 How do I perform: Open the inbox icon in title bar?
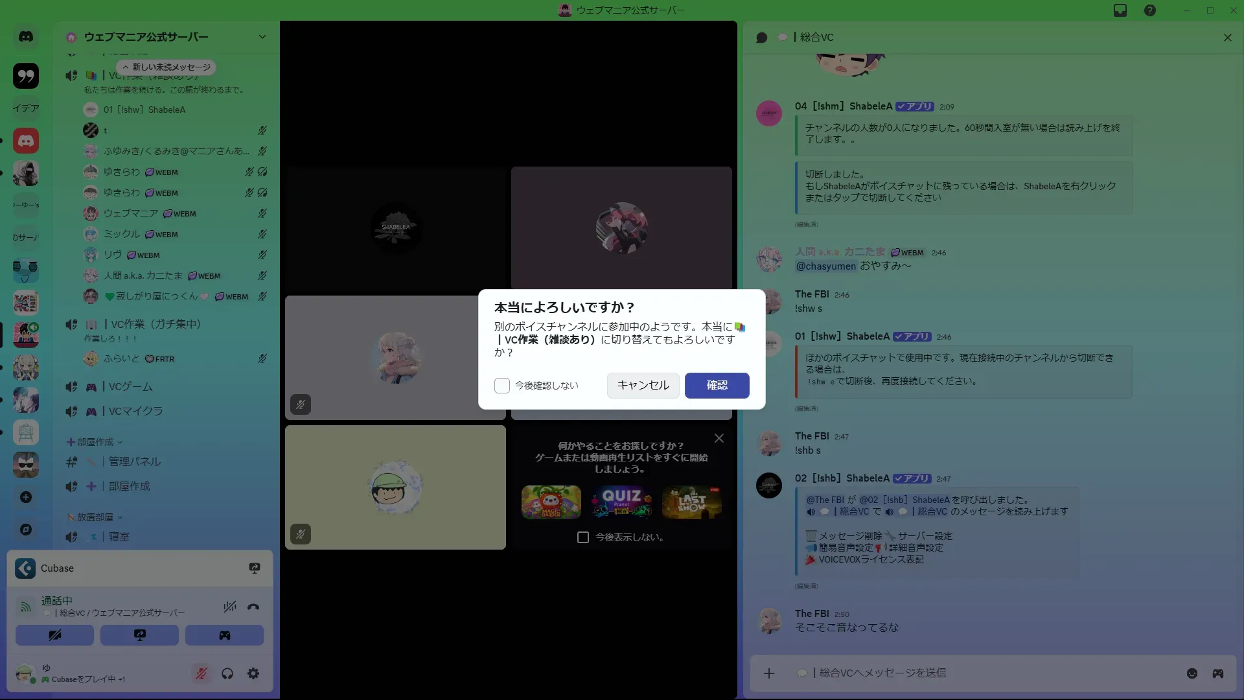1120,10
